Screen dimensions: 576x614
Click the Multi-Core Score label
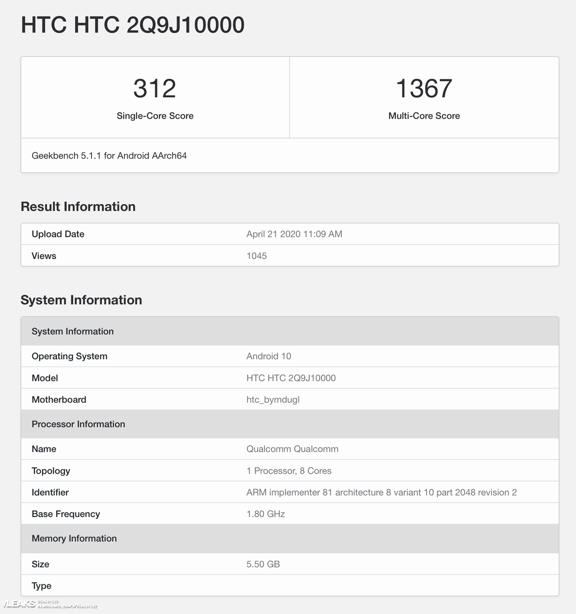coord(424,116)
